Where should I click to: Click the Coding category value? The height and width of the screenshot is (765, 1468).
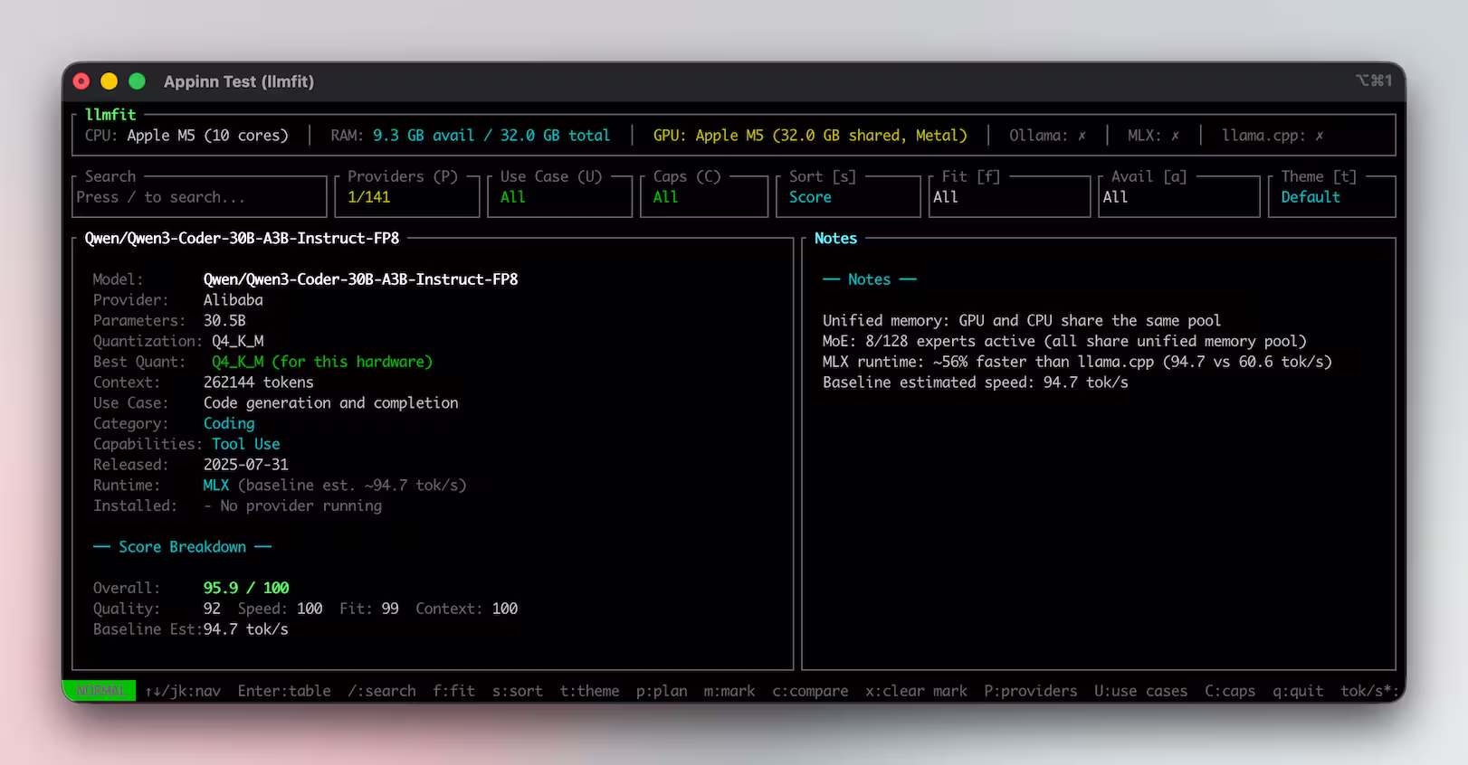pos(229,423)
